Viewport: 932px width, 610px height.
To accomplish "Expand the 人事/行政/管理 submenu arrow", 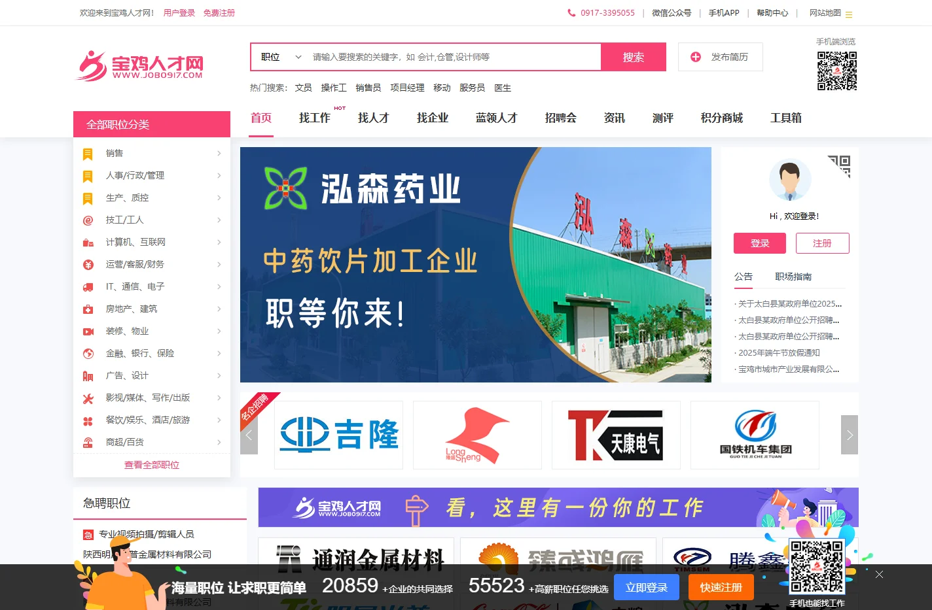I will pos(219,175).
